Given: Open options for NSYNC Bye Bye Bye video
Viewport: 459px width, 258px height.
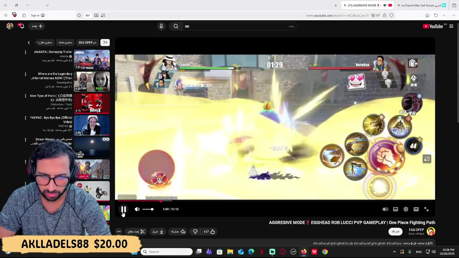Looking at the screenshot, I should [x=25, y=118].
